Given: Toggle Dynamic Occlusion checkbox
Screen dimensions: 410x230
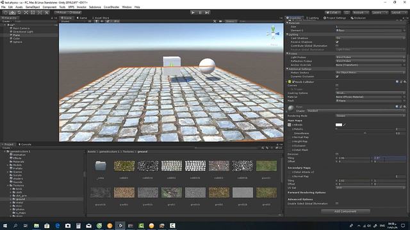Looking at the screenshot, I should tap(337, 77).
